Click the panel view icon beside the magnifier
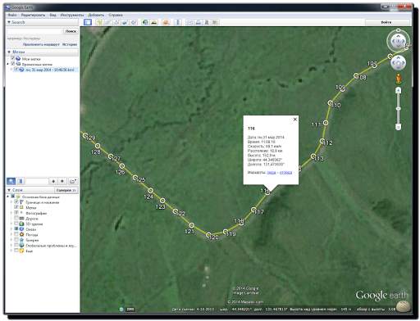 (x=21, y=181)
